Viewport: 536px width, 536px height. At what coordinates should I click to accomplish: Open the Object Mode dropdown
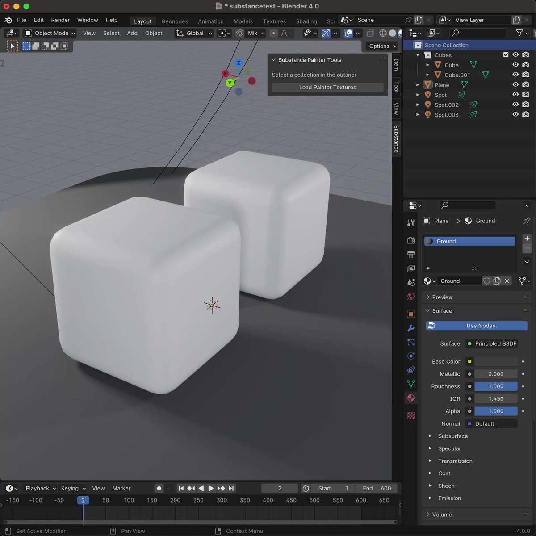50,33
